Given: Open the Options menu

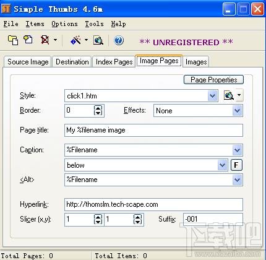Looking at the screenshot, I should (x=64, y=24).
